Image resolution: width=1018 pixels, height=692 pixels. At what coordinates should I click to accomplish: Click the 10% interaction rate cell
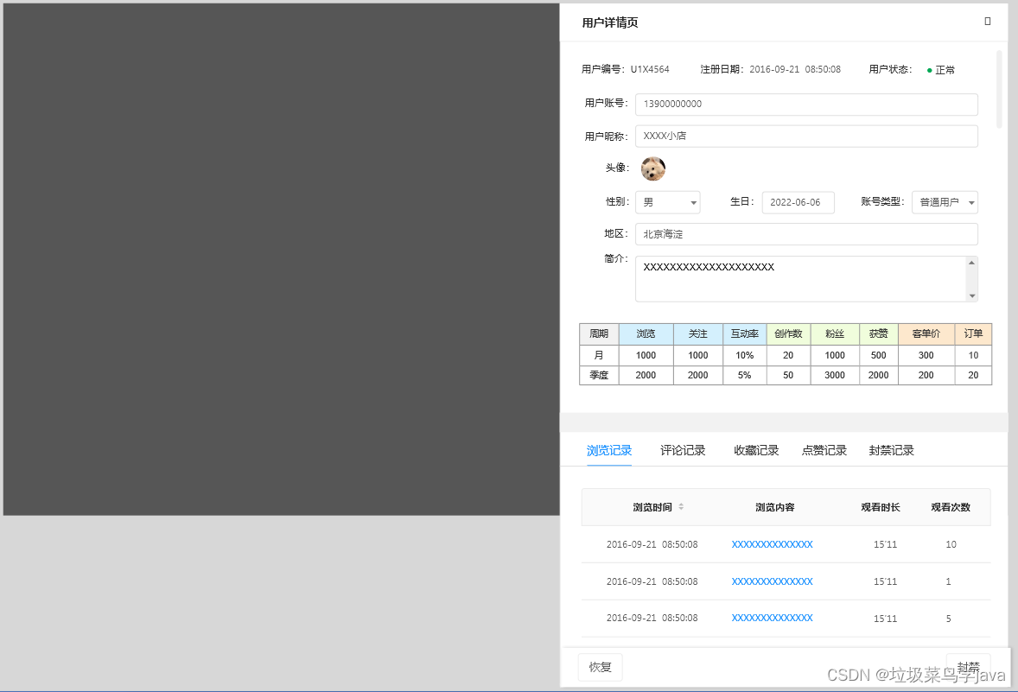pyautogui.click(x=744, y=355)
